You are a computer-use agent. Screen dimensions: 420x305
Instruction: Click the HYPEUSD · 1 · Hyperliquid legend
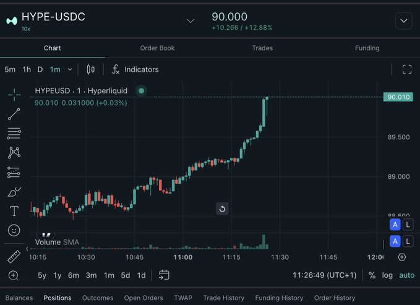81,91
